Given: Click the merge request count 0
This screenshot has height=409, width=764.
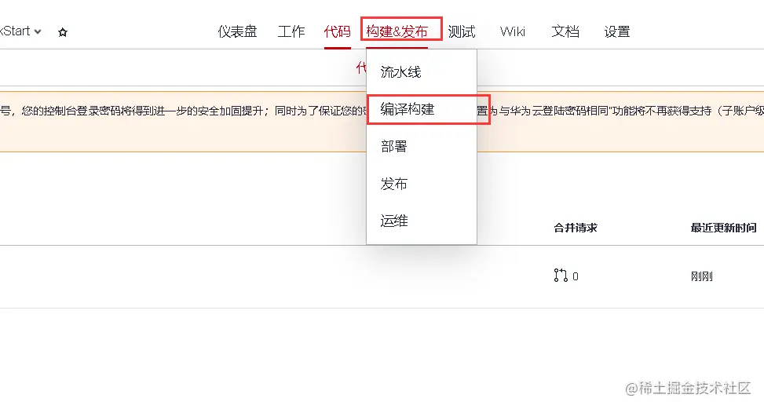Looking at the screenshot, I should [576, 276].
